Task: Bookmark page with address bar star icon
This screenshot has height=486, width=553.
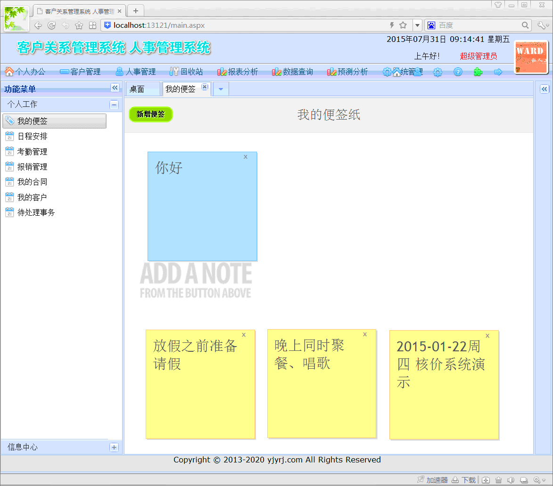Action: 403,25
